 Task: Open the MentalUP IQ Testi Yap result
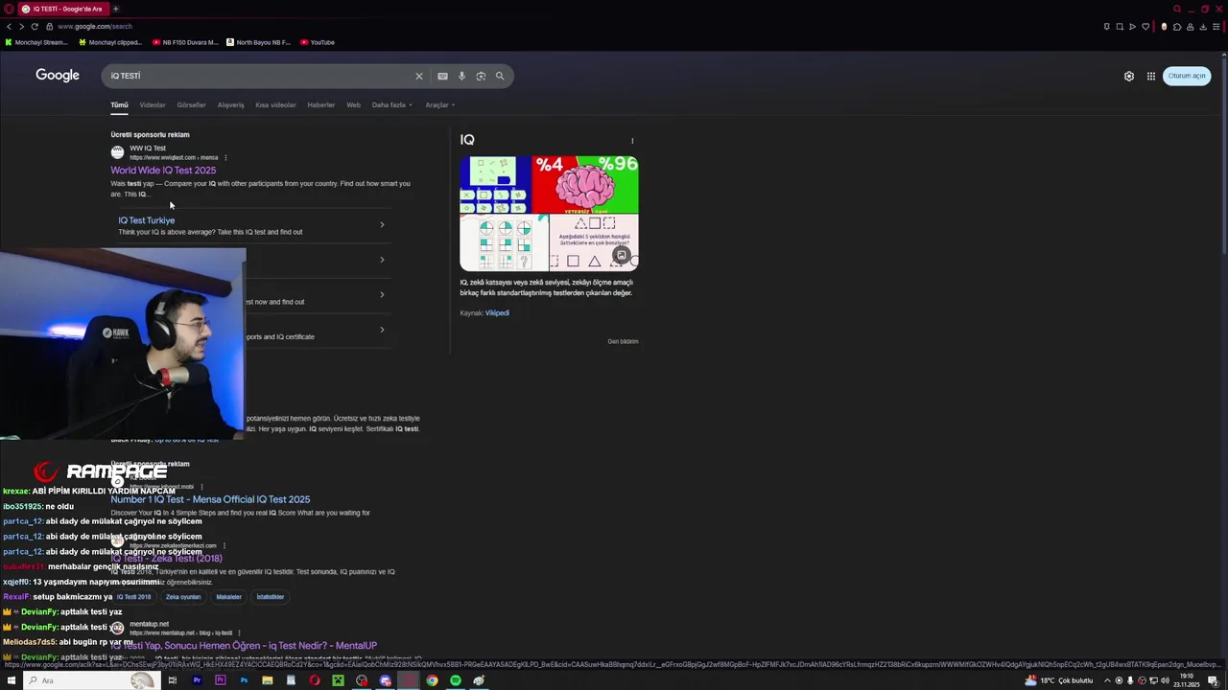pyautogui.click(x=244, y=646)
